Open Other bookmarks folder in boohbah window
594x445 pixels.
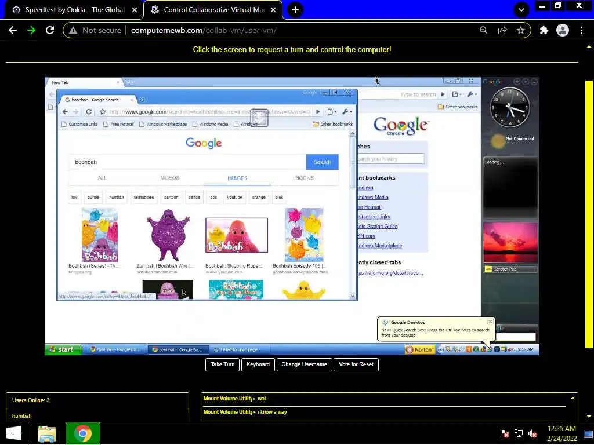pyautogui.click(x=332, y=124)
